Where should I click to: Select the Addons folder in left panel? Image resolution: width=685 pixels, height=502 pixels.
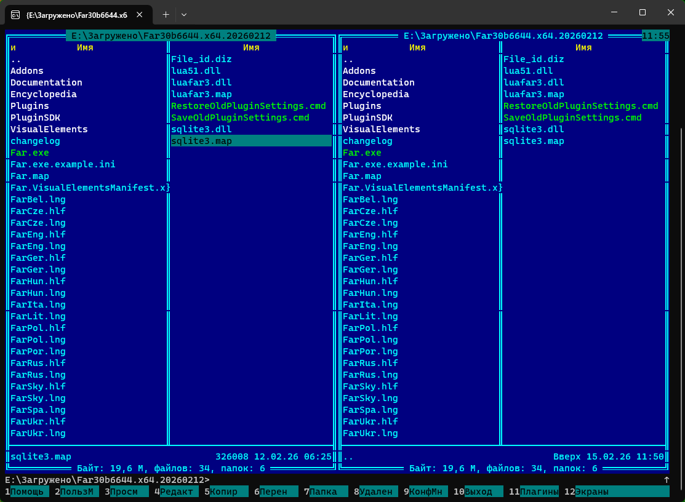point(27,71)
